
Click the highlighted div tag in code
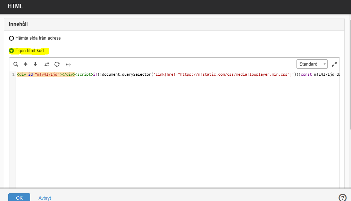pos(46,74)
